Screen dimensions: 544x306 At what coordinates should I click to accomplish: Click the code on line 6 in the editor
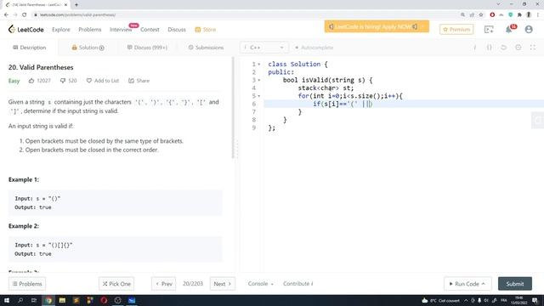[x=343, y=104]
